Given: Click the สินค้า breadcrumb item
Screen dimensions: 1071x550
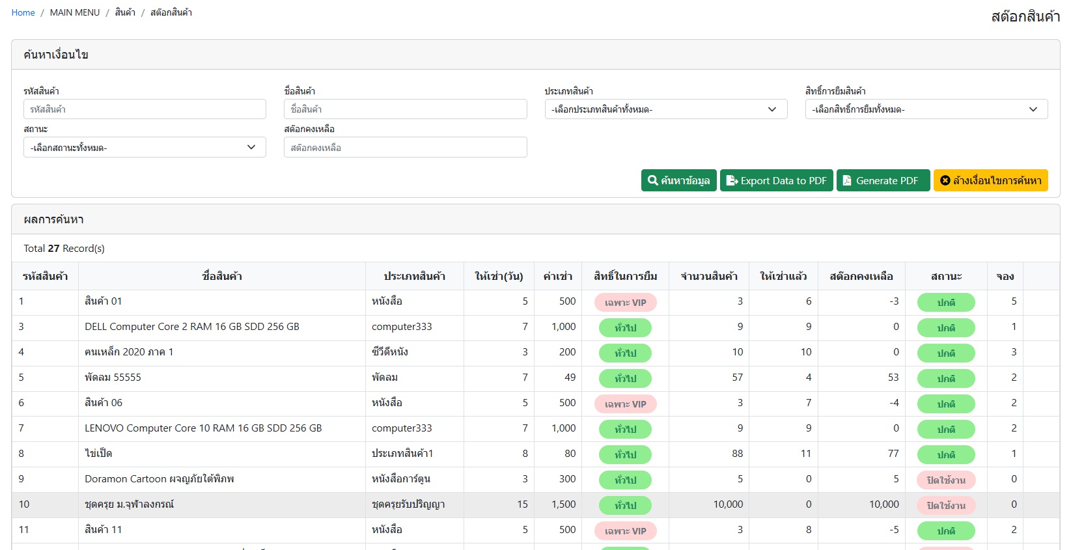Looking at the screenshot, I should pyautogui.click(x=125, y=12).
